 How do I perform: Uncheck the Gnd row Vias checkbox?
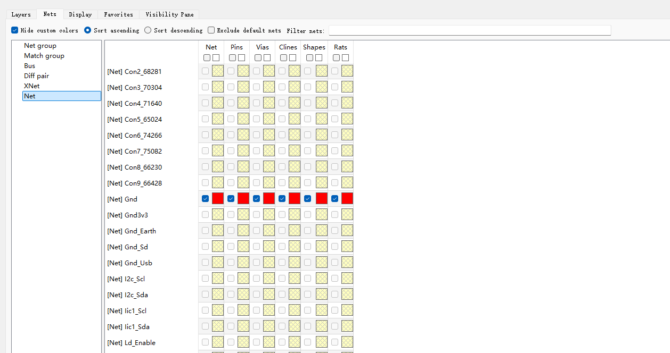[x=257, y=199]
